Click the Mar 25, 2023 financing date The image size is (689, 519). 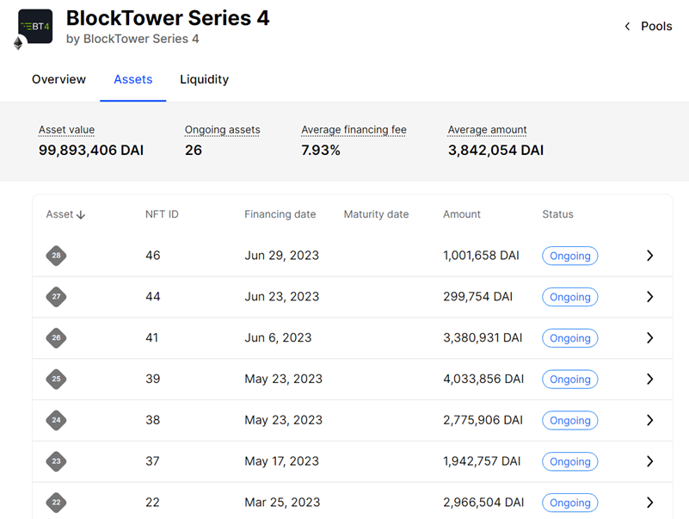click(282, 503)
